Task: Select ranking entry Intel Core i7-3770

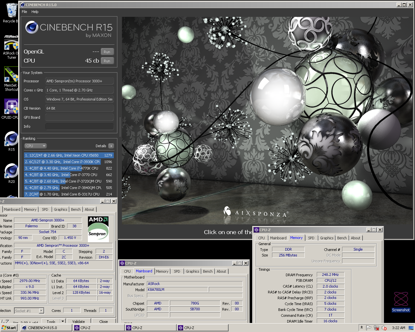Action: click(x=69, y=175)
